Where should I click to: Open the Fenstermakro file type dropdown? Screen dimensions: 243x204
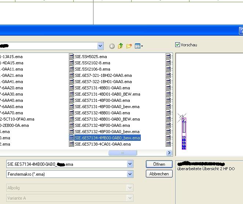click(x=130, y=174)
